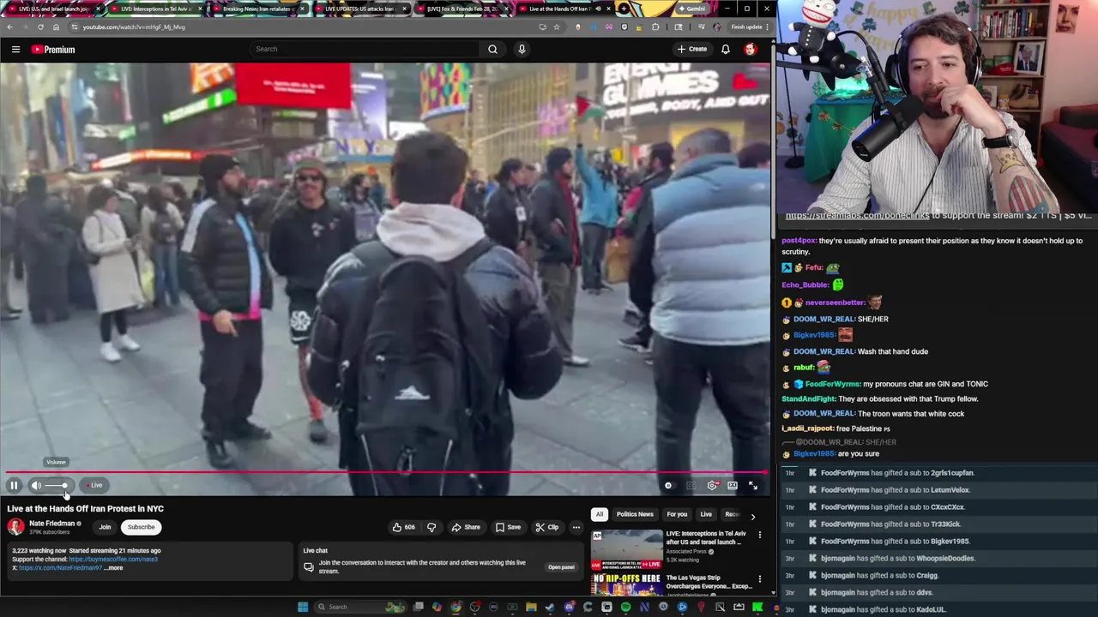Select the All filter chip
The image size is (1098, 617).
coord(600,514)
